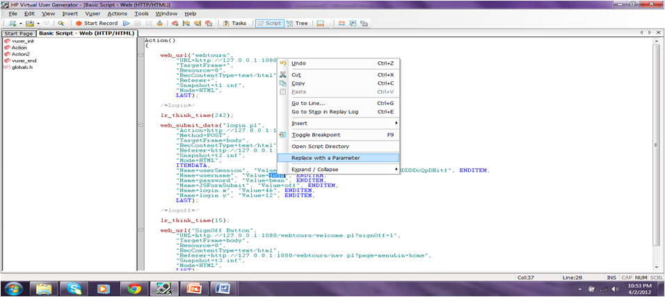The image size is (665, 297).
Task: Collapse the web_submit_data login.pl code block
Action: tap(141, 125)
